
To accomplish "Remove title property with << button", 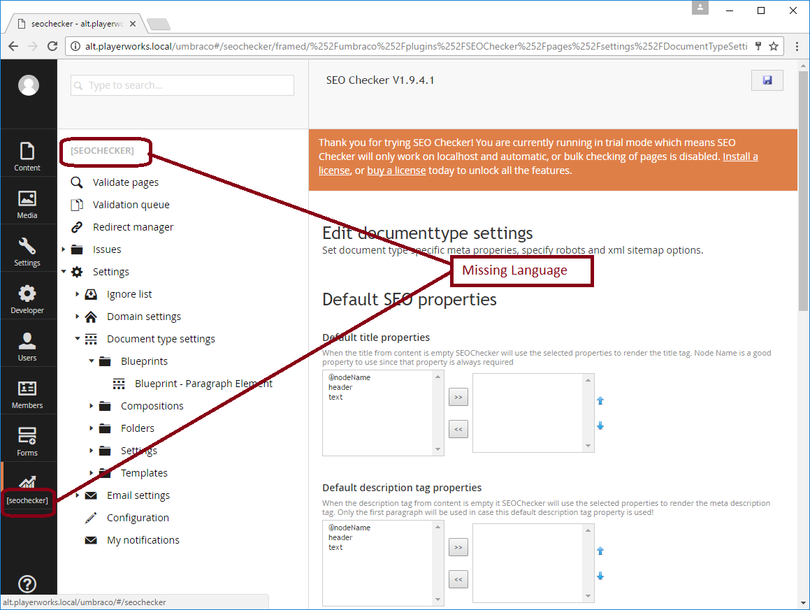I will (x=458, y=429).
